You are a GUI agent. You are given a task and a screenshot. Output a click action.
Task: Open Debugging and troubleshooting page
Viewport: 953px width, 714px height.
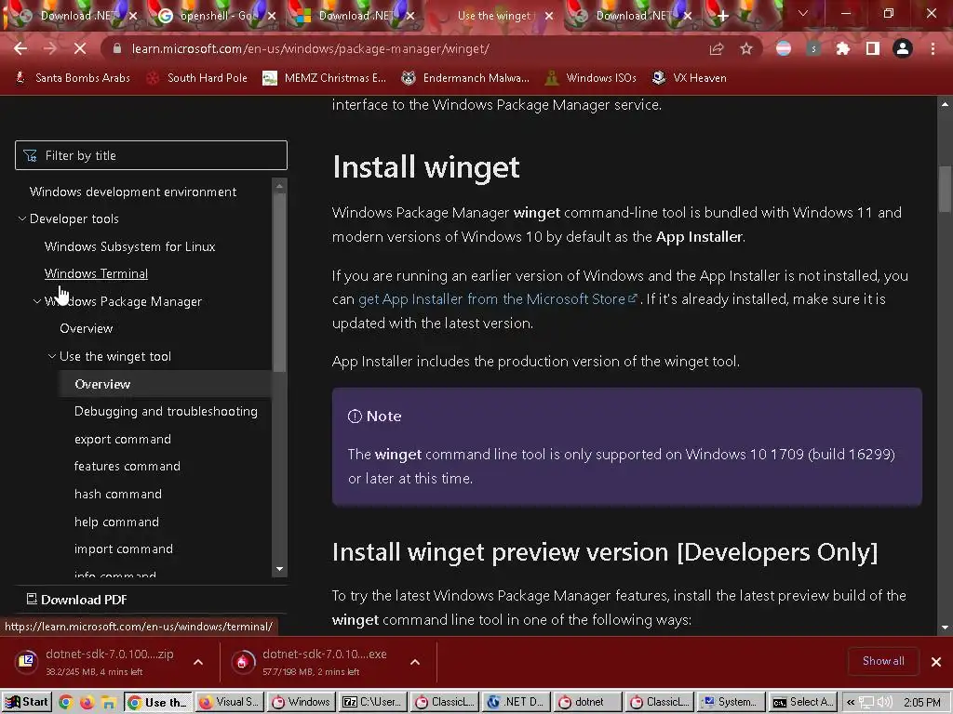(x=166, y=411)
